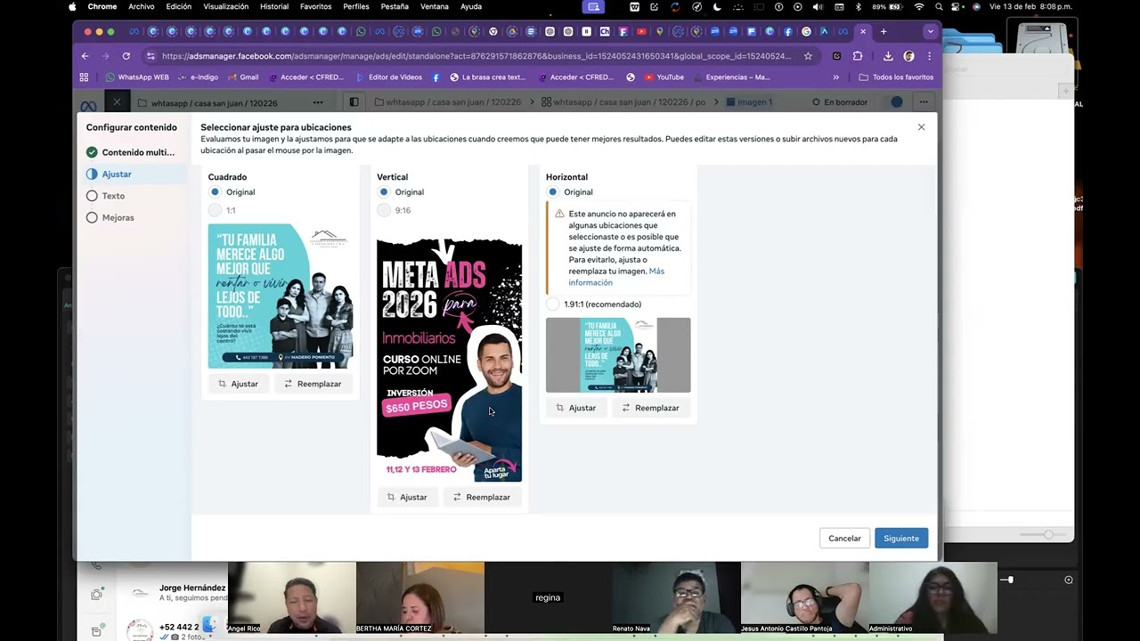Click the Cancelar button
1140x641 pixels.
pos(844,538)
